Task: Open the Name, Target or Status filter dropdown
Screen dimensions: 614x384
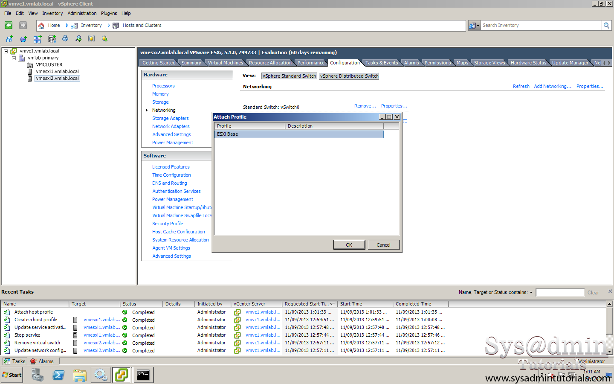Action: click(x=531, y=293)
